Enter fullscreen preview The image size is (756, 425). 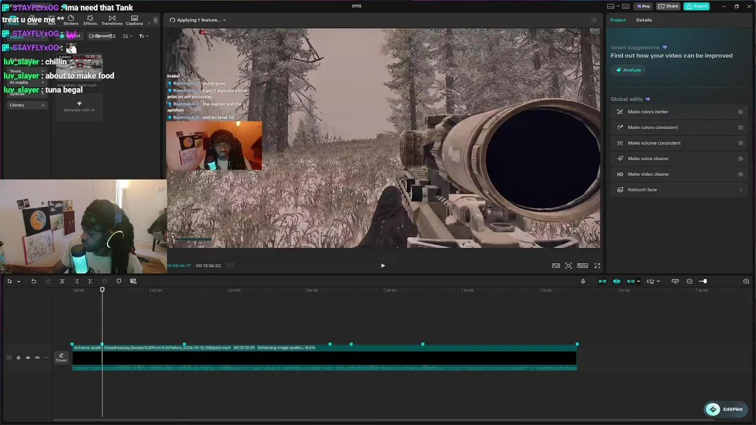tap(597, 266)
